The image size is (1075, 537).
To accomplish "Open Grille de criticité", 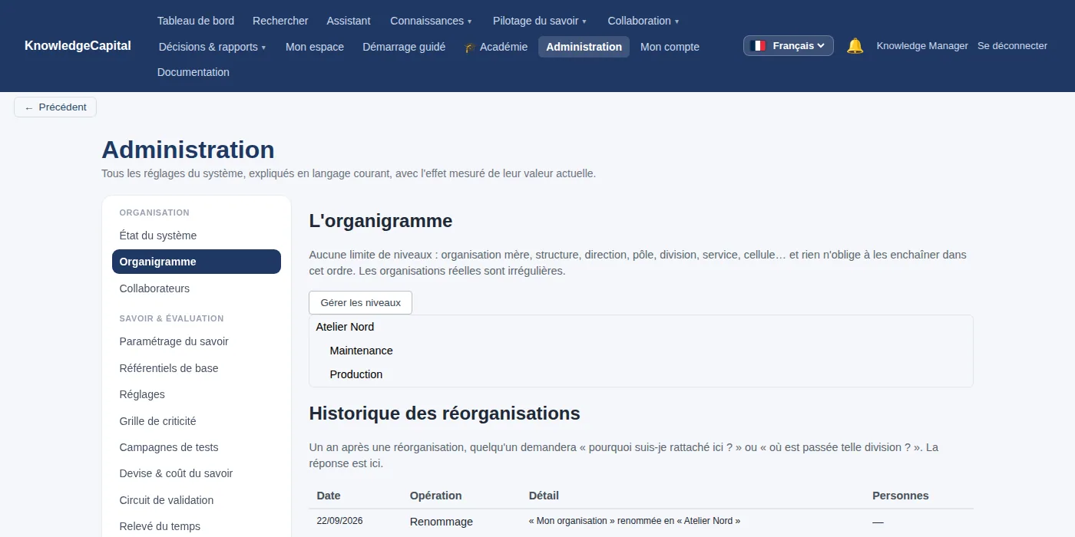I will click(197, 421).
